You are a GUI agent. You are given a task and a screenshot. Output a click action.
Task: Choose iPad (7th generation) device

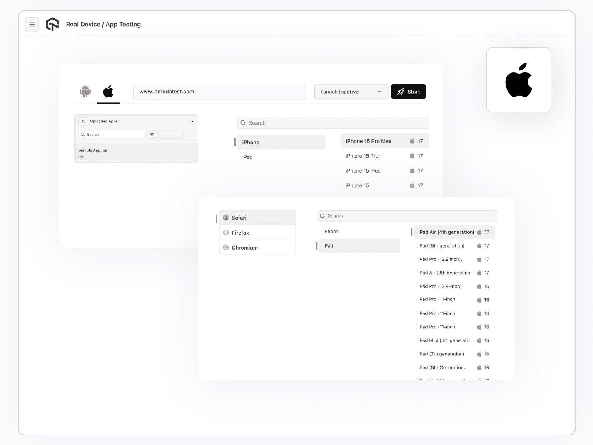pyautogui.click(x=454, y=354)
